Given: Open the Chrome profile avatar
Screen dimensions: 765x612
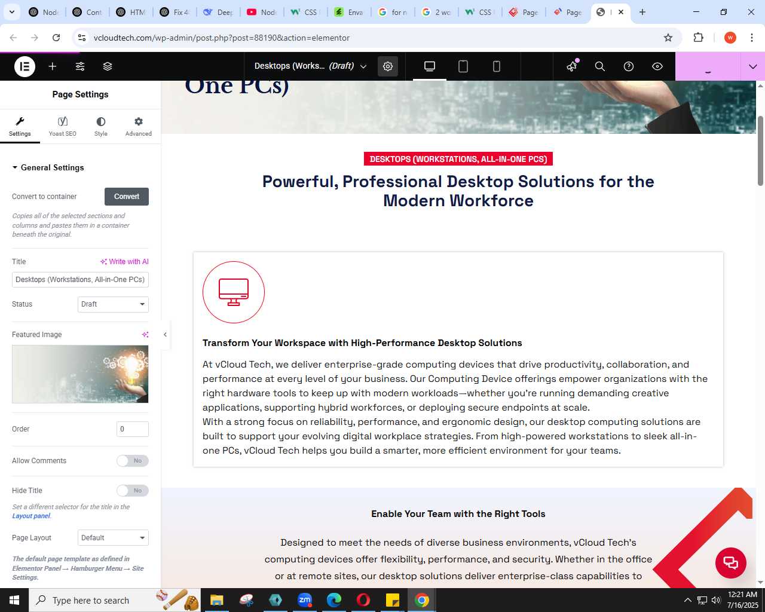Looking at the screenshot, I should coord(730,38).
